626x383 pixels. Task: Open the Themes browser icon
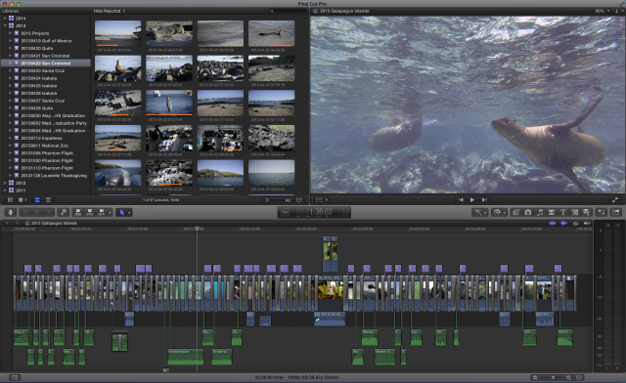click(587, 212)
